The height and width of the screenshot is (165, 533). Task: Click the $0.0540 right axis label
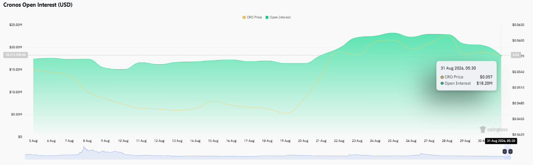pyautogui.click(x=518, y=72)
